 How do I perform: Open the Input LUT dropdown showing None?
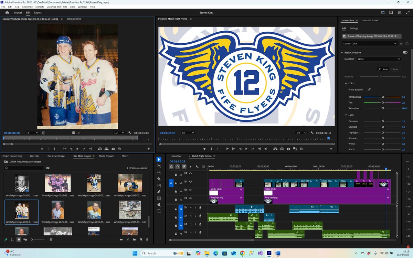[x=379, y=59]
